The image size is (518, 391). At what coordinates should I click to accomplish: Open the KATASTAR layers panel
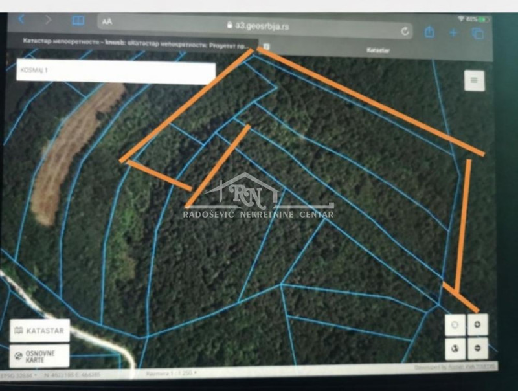[39, 331]
